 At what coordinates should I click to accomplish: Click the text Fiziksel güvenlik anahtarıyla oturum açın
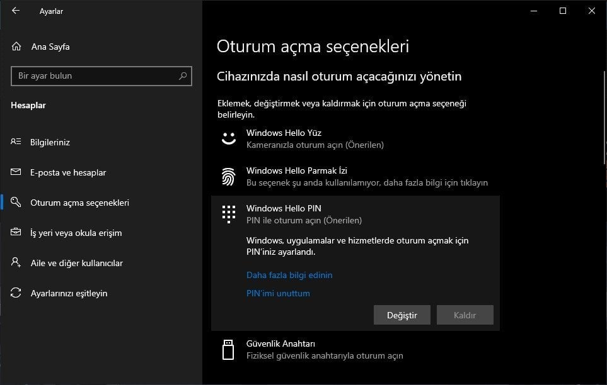tap(325, 355)
